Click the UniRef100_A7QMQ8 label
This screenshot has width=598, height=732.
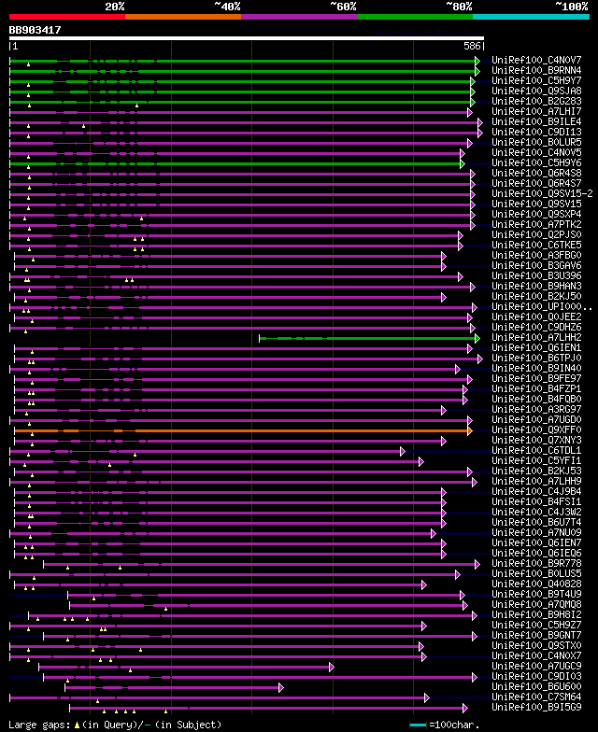pyautogui.click(x=536, y=605)
